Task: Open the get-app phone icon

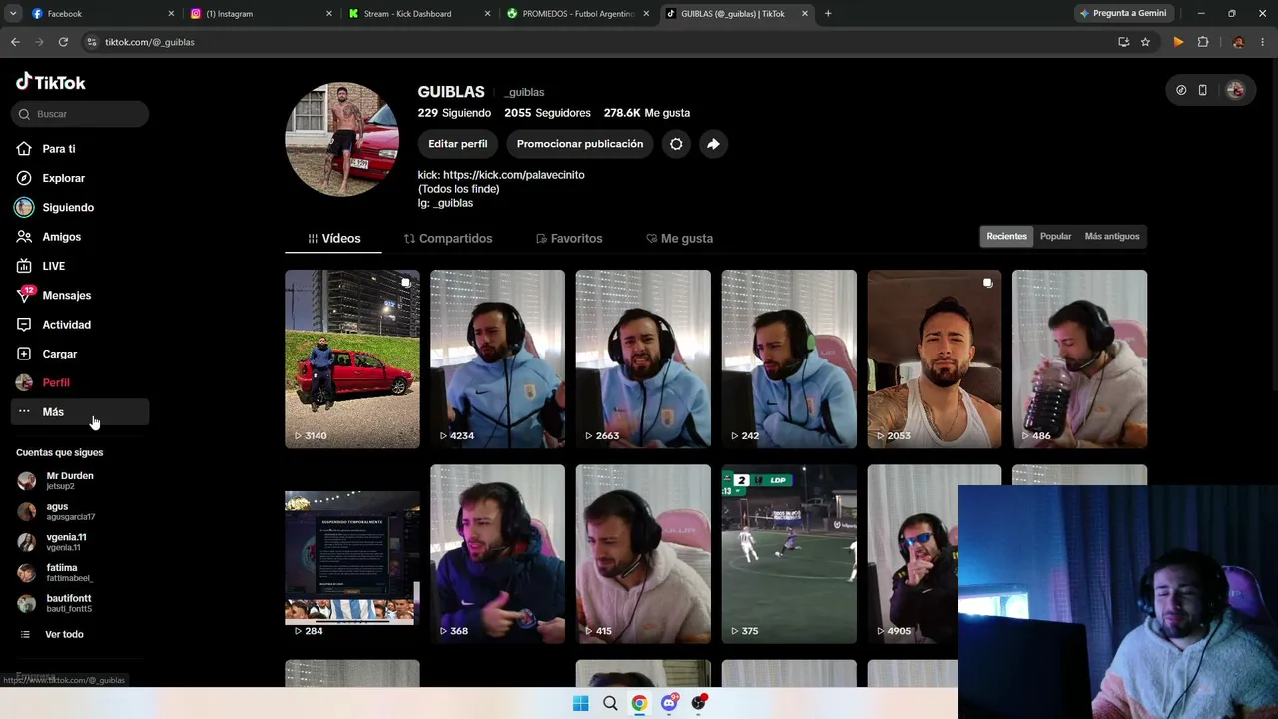Action: coord(1203,90)
